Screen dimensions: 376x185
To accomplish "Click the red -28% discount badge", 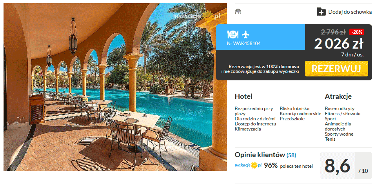I will point(357,32).
